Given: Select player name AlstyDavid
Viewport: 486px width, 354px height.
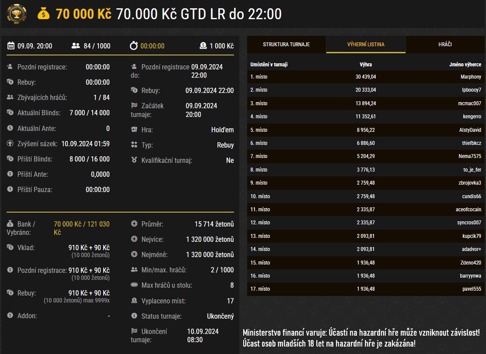Looking at the screenshot, I should 470,130.
